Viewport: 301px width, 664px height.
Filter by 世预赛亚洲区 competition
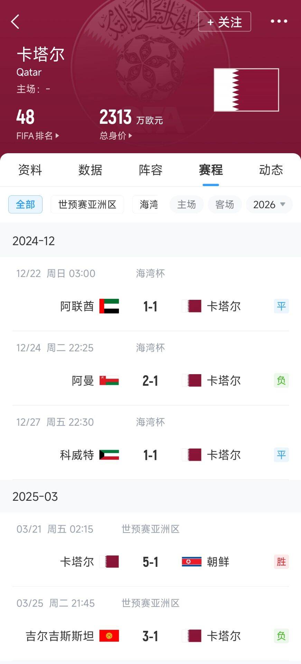87,204
